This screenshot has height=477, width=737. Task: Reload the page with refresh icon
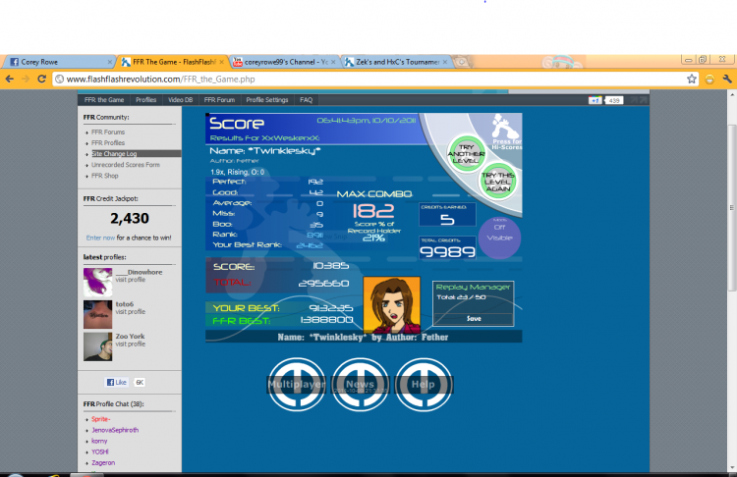point(42,79)
